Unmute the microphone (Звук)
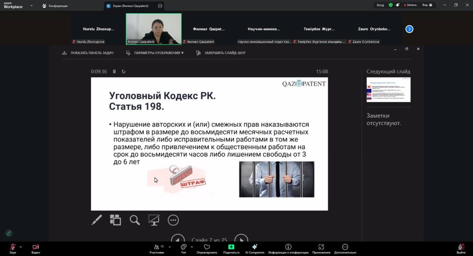The image size is (473, 256). click(x=13, y=249)
